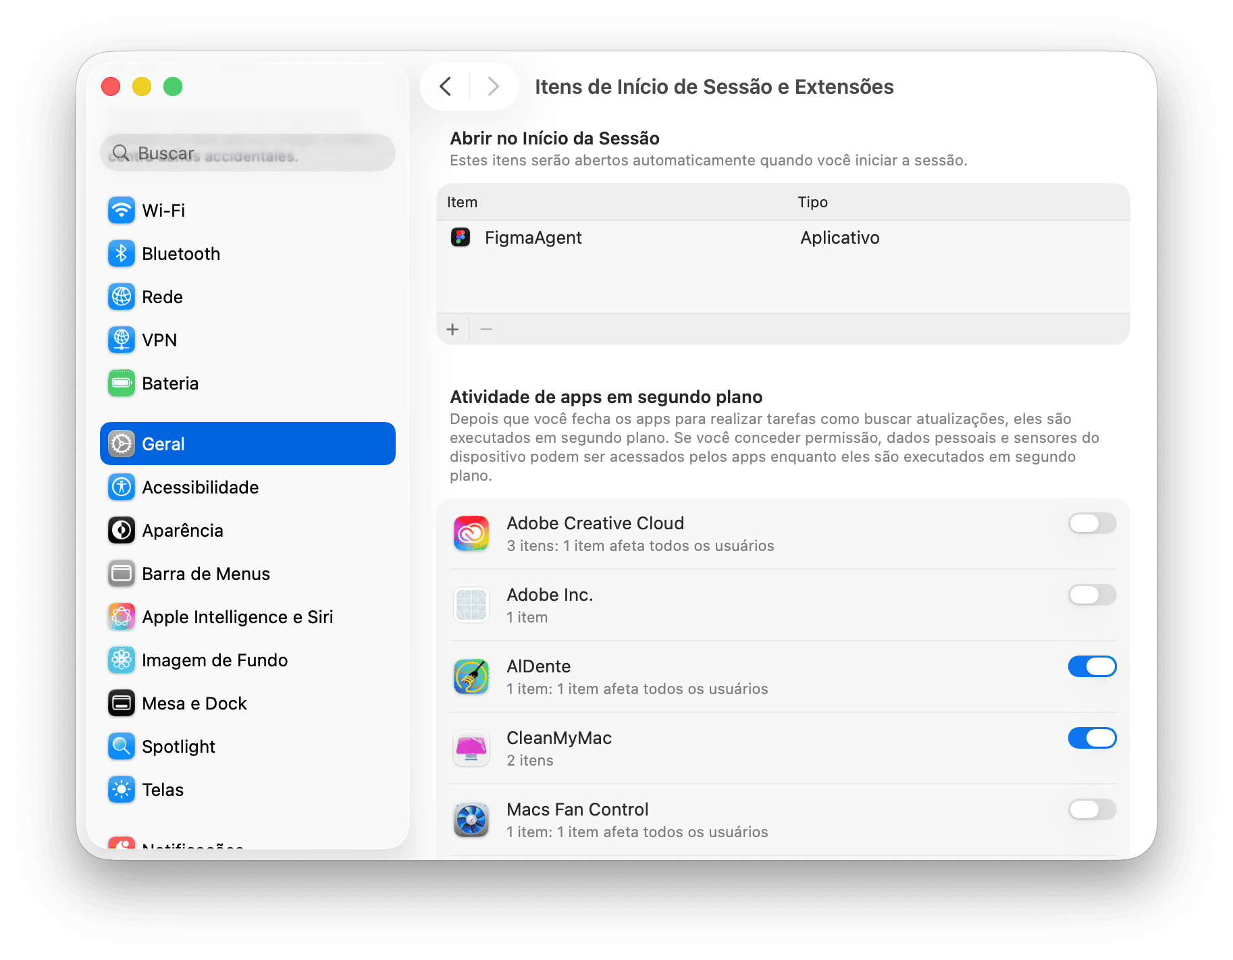The width and height of the screenshot is (1233, 960).
Task: Open Rede settings via globe icon
Action: tap(122, 296)
